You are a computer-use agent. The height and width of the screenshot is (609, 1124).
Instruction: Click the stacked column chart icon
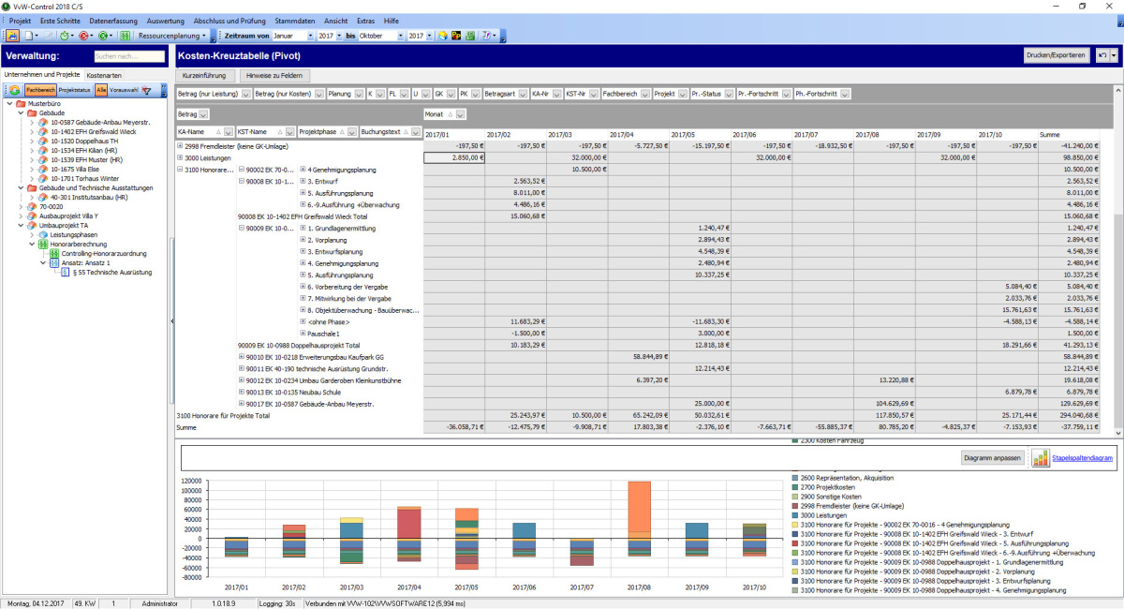tap(1041, 458)
